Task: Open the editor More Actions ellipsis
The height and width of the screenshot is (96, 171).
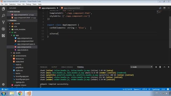Action: (169, 8)
